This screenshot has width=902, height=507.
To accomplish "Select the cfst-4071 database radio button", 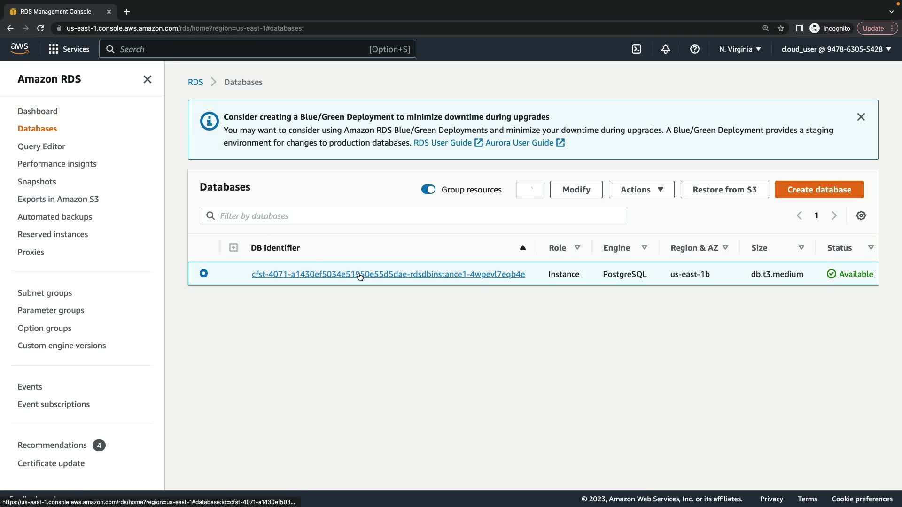I will coord(203,273).
